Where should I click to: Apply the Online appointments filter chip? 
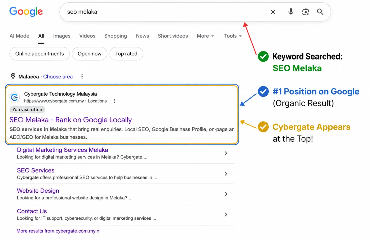coord(39,54)
